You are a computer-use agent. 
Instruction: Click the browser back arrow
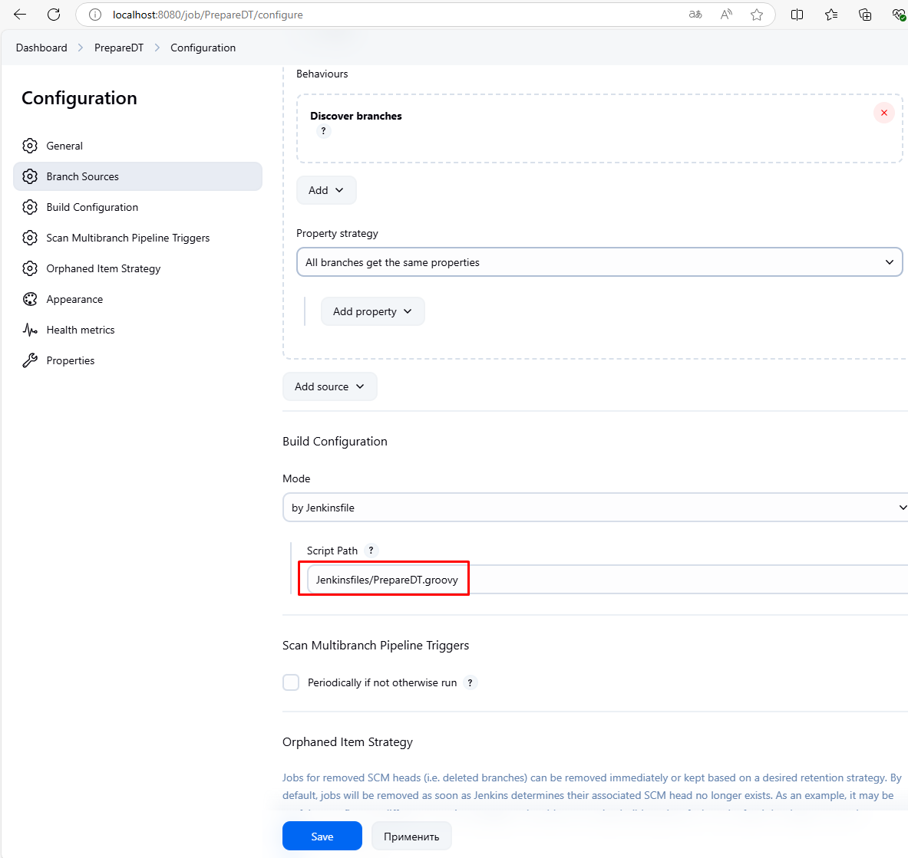click(x=20, y=15)
